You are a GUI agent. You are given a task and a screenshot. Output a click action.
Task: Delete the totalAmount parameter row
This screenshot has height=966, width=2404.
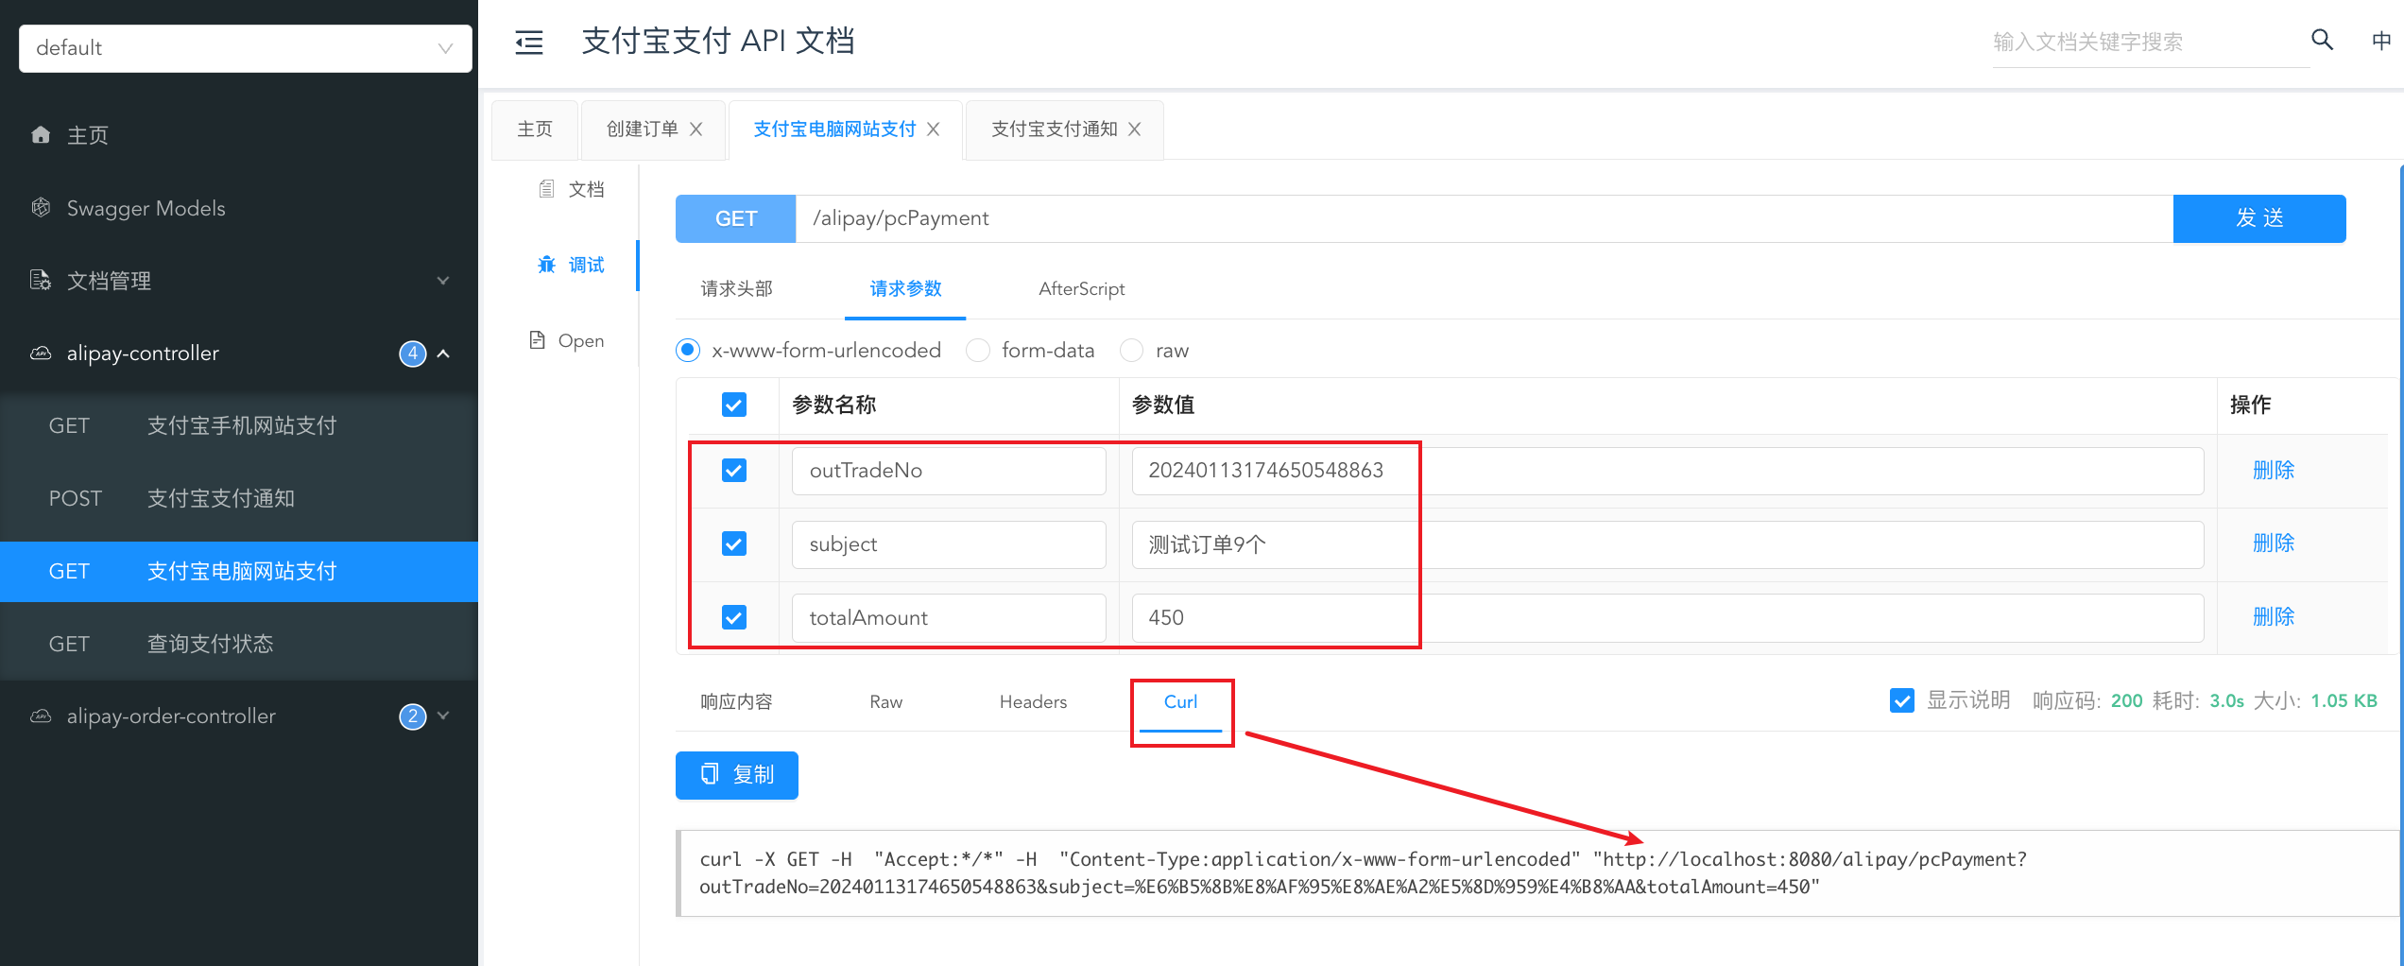point(2274,616)
